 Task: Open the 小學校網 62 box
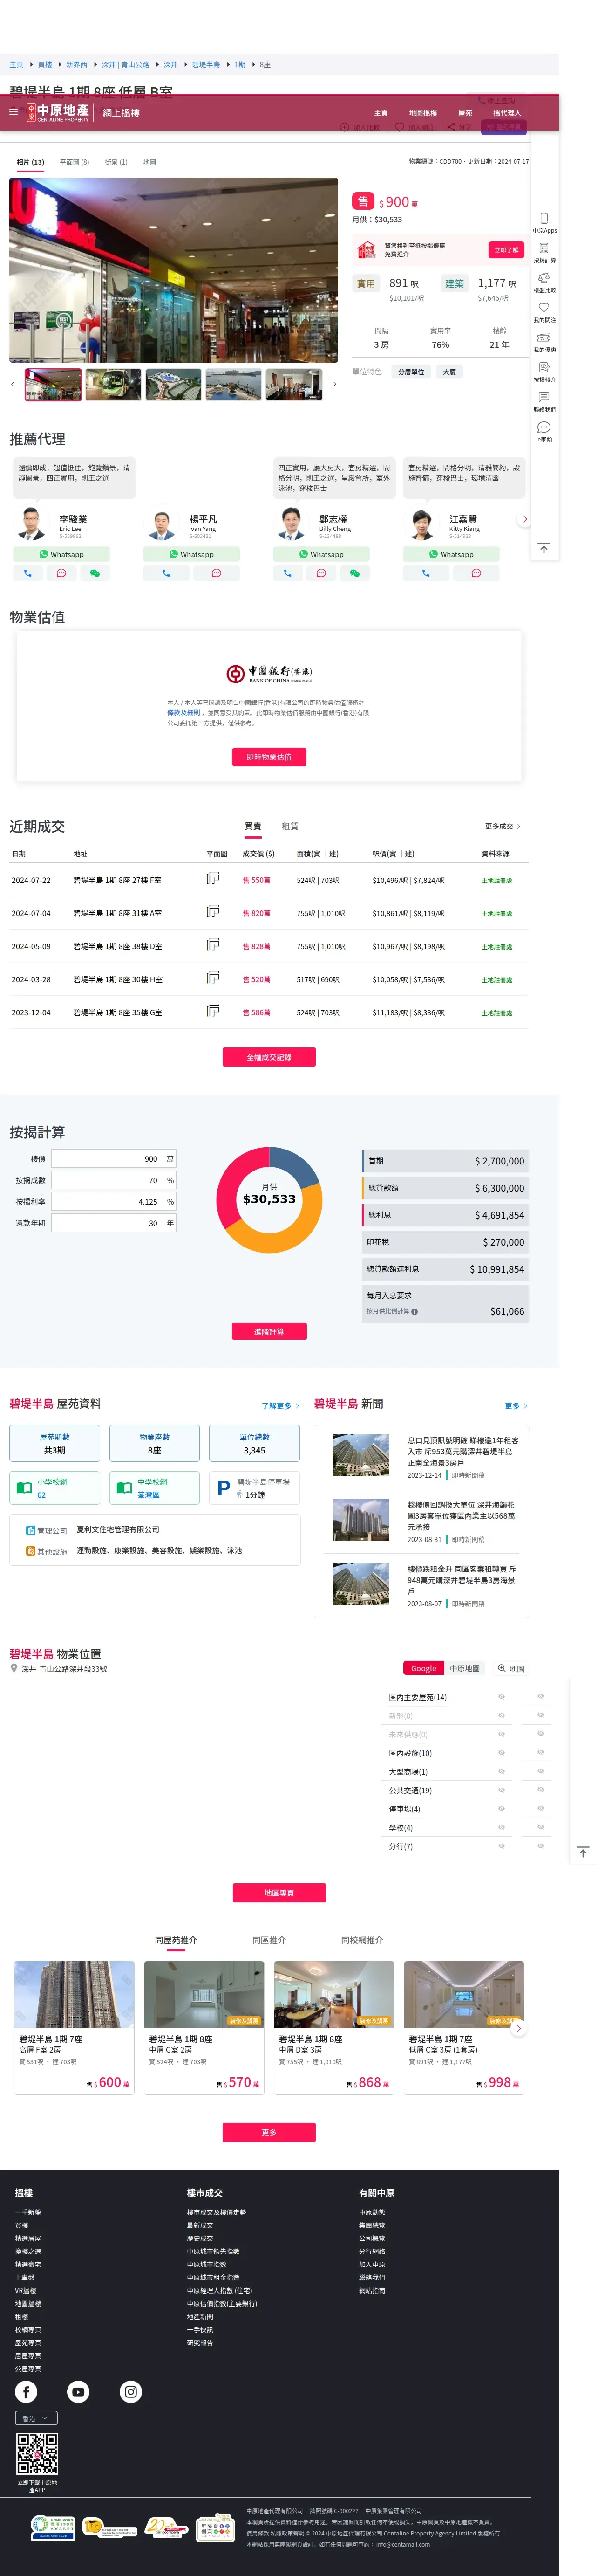click(x=55, y=1488)
